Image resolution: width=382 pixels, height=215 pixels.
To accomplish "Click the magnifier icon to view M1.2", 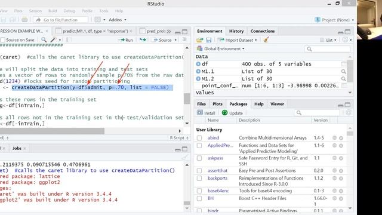I will (344, 79).
